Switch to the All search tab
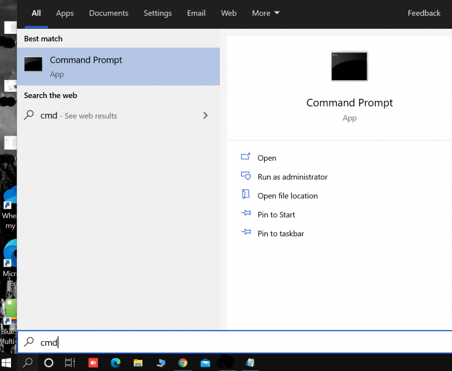This screenshot has width=452, height=371. (x=36, y=13)
